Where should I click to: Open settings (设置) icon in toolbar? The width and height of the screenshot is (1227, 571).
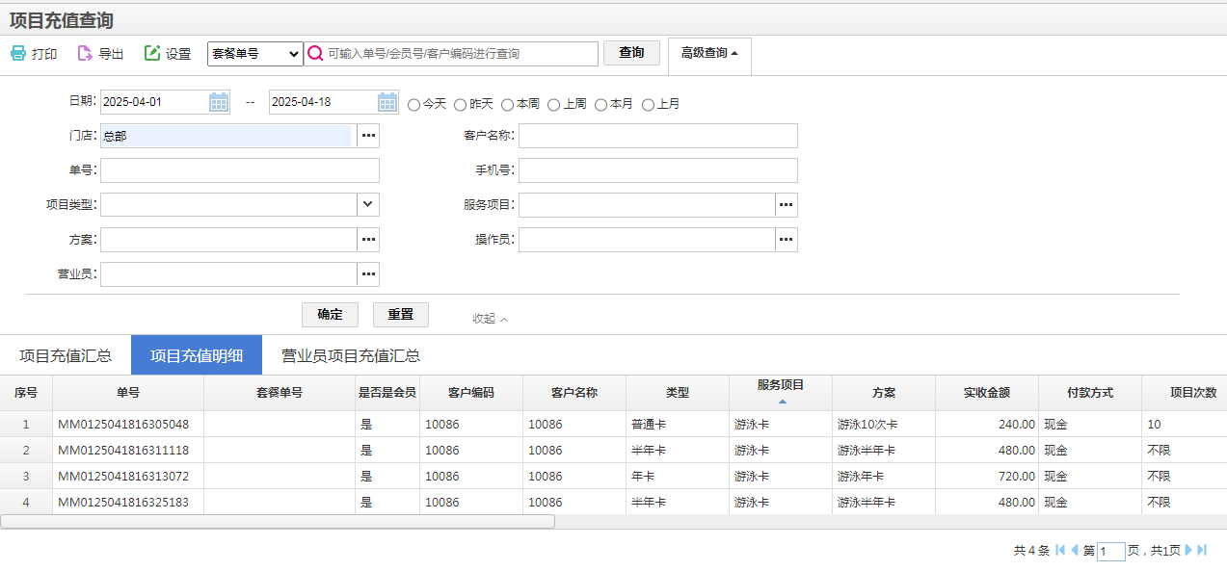click(152, 54)
